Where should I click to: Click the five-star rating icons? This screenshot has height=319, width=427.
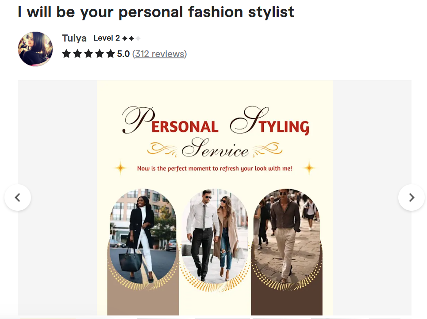click(88, 54)
